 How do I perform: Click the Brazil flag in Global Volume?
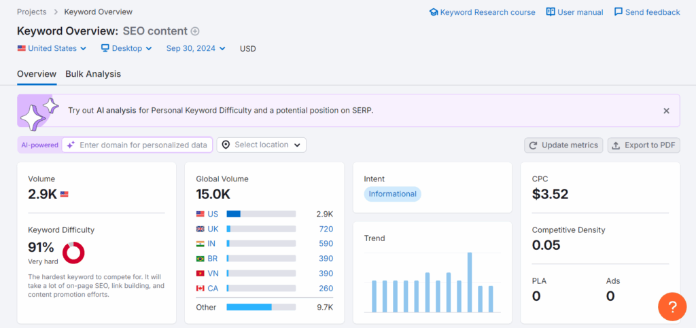201,259
